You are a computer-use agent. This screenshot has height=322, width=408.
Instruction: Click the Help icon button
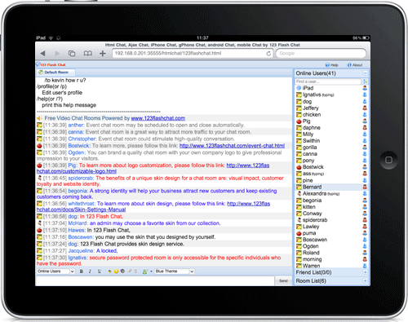click(x=331, y=65)
